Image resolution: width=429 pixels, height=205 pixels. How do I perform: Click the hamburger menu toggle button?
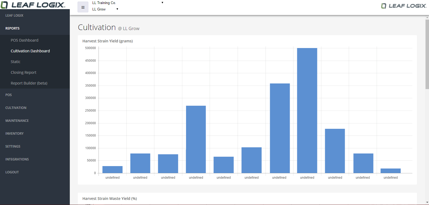coord(83,7)
